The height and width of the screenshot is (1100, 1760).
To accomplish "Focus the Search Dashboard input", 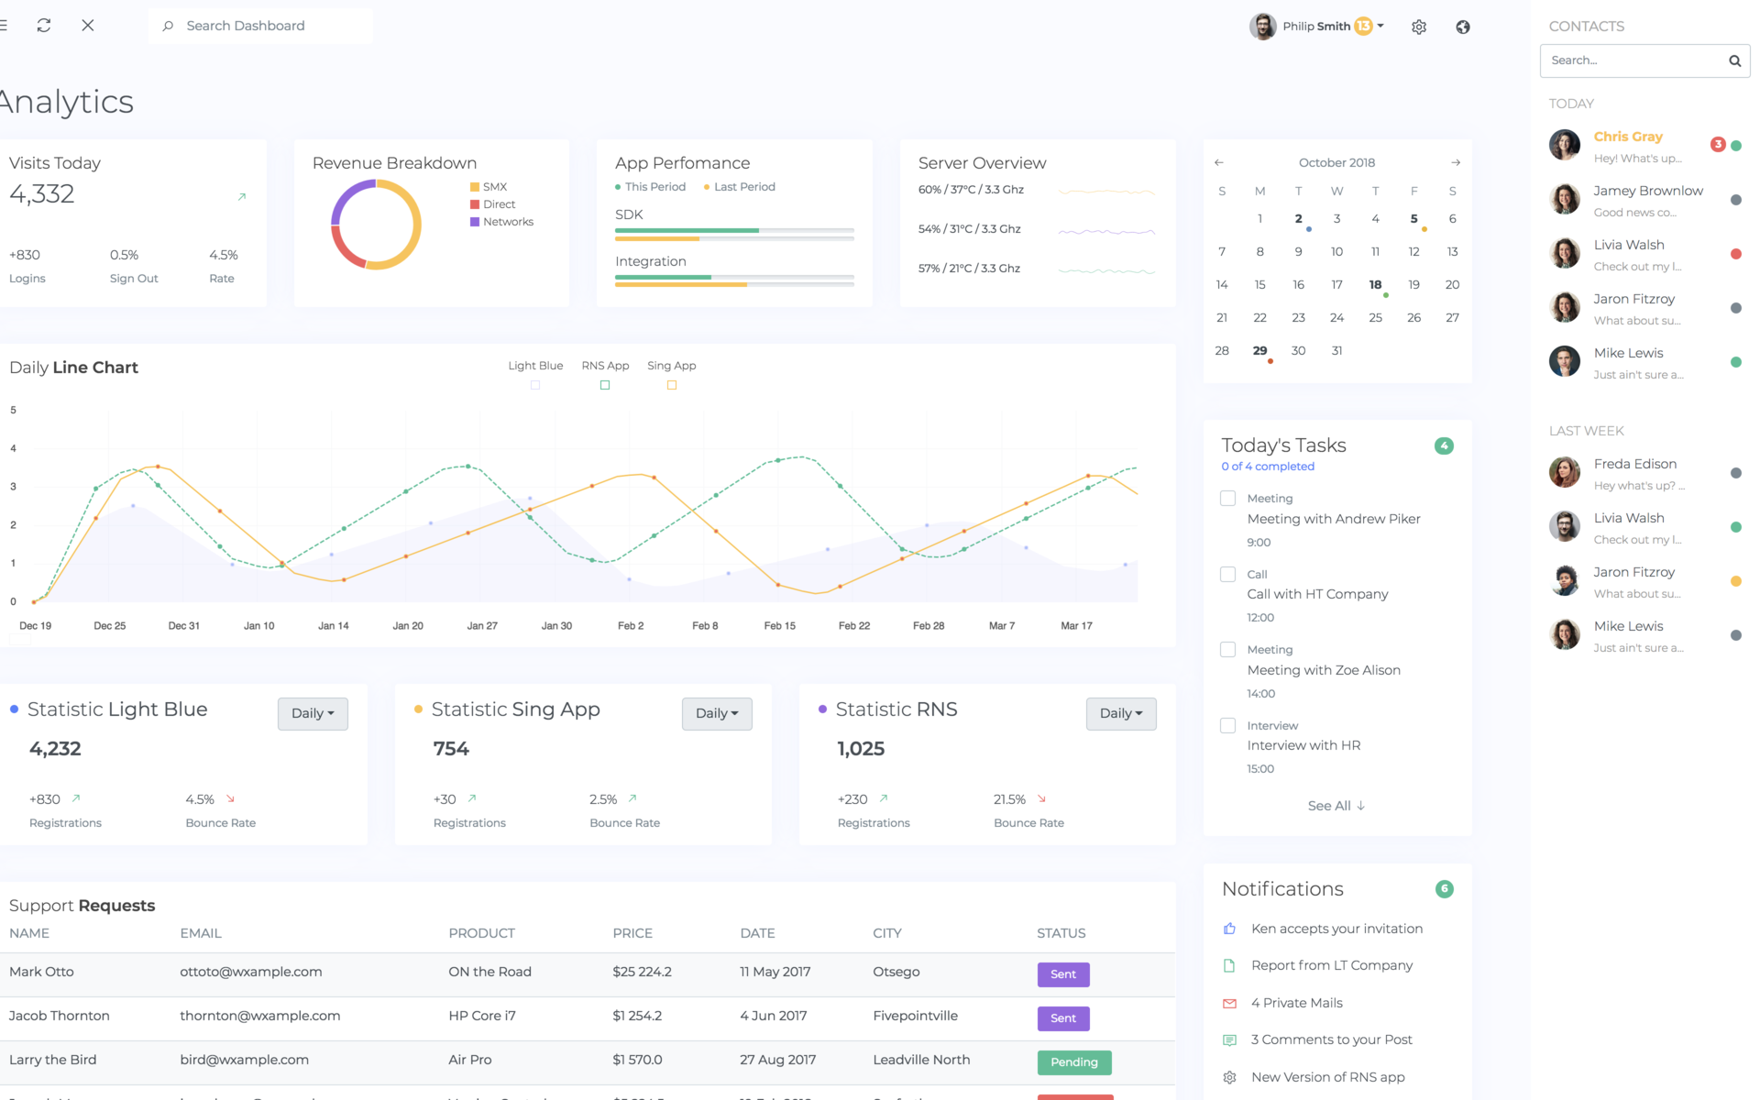I will coord(260,26).
